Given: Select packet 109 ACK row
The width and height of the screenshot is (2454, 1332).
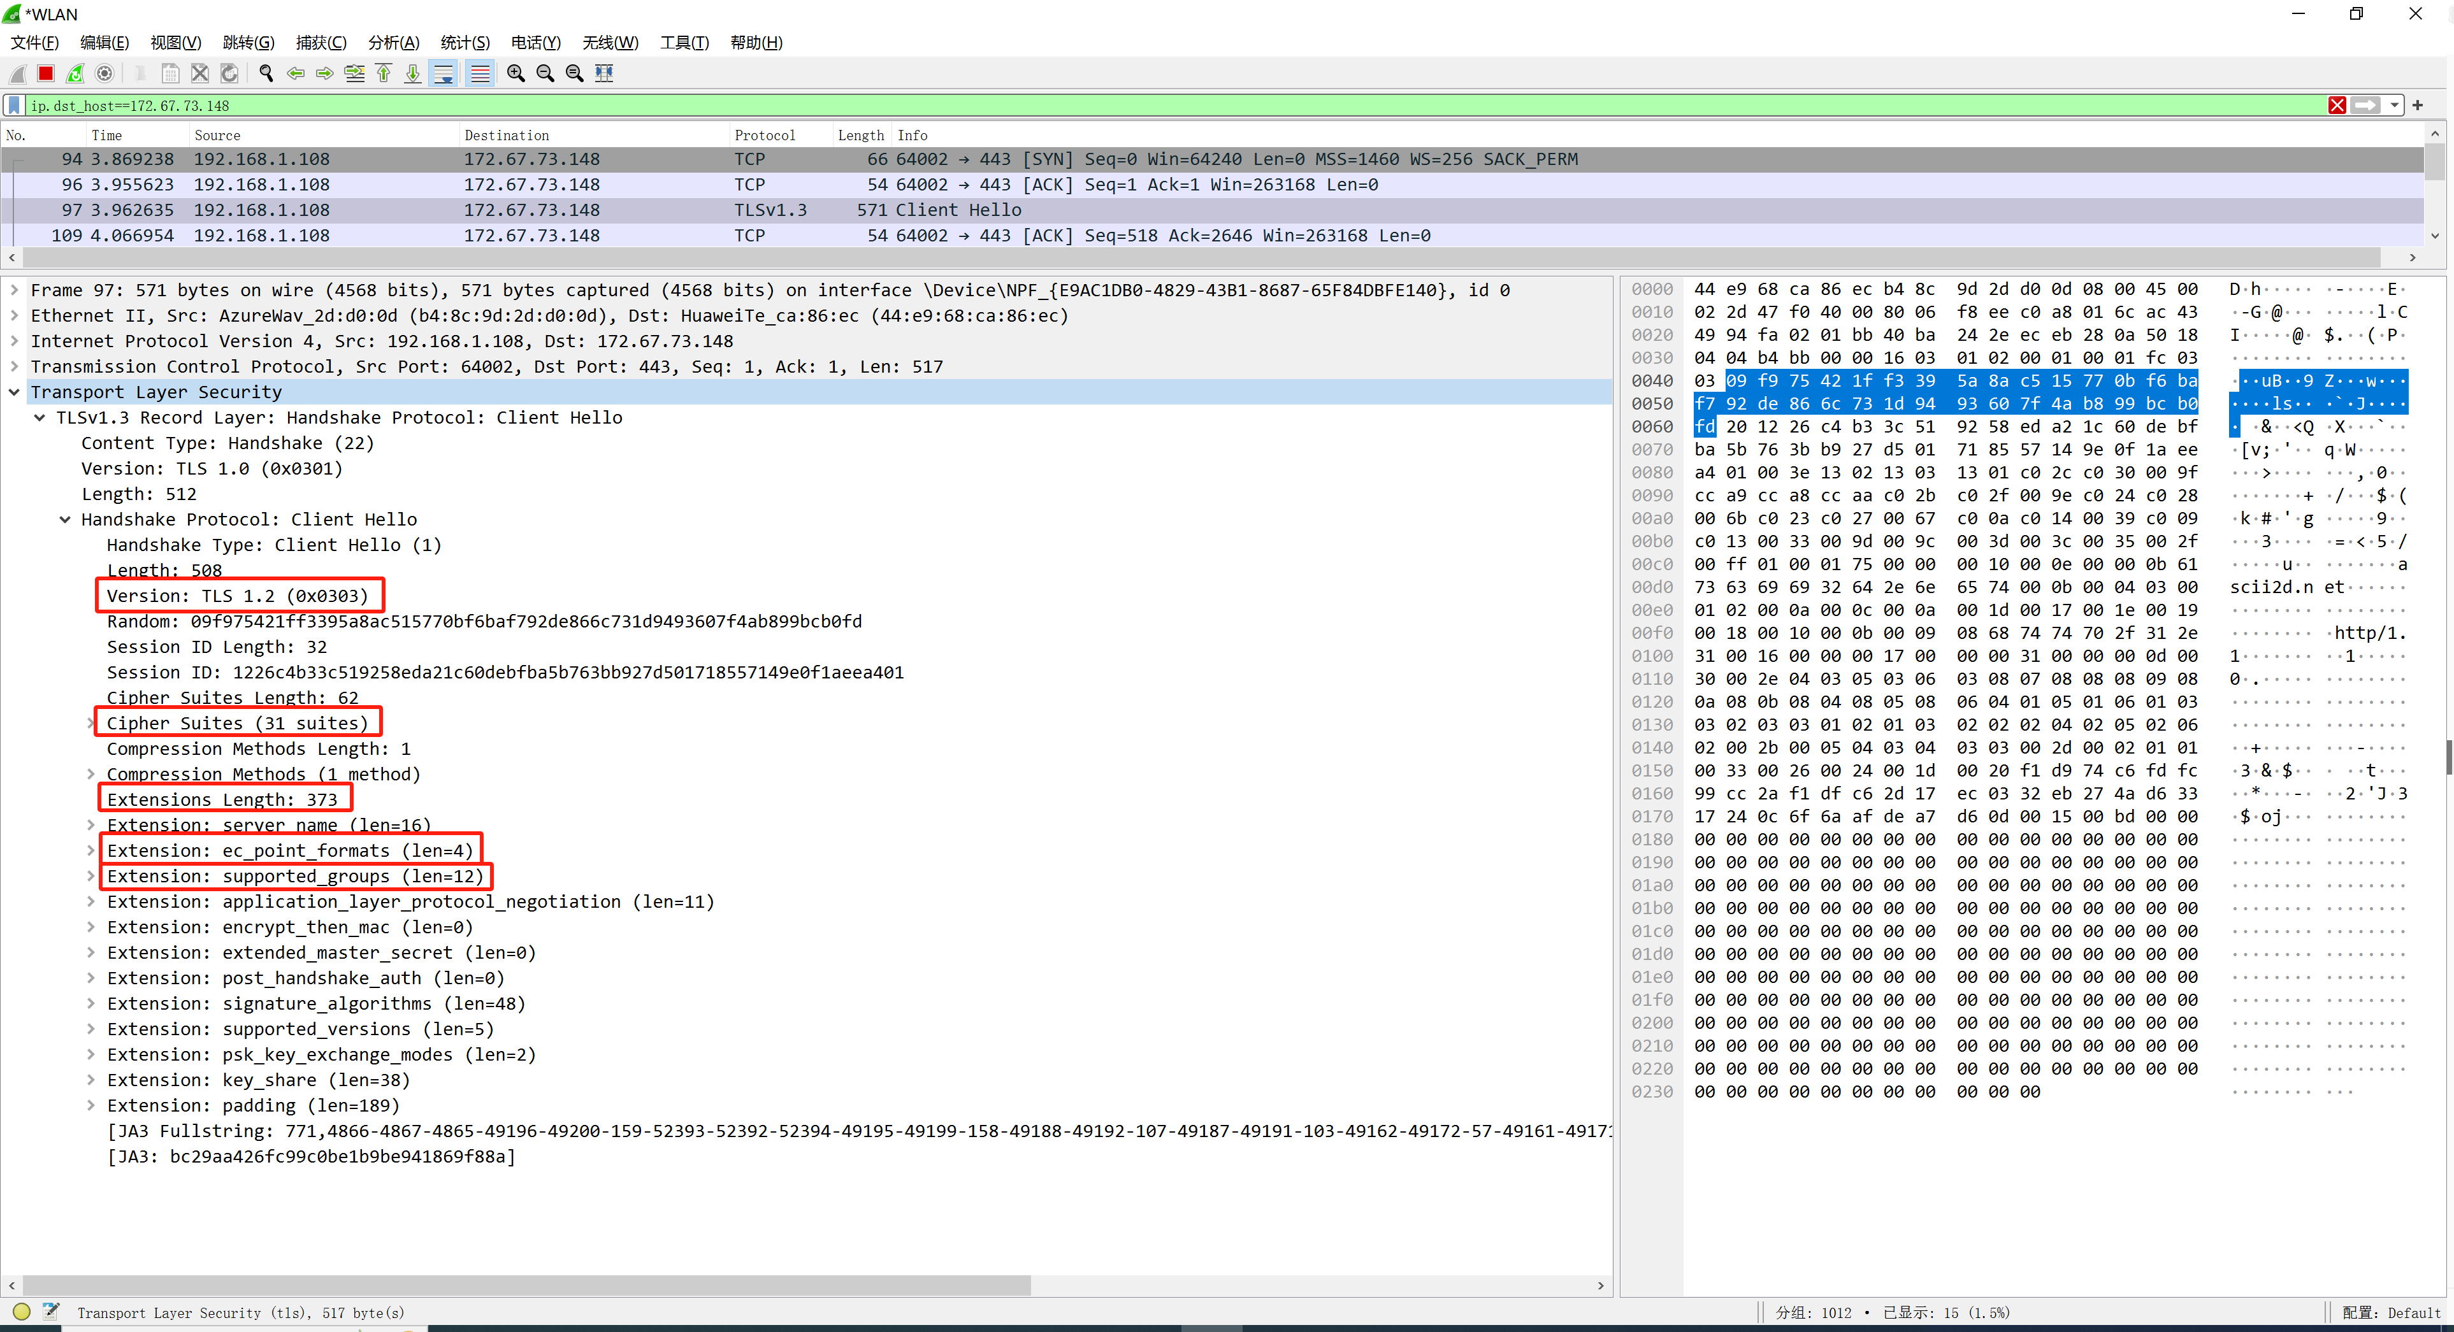Looking at the screenshot, I should [x=1212, y=235].
